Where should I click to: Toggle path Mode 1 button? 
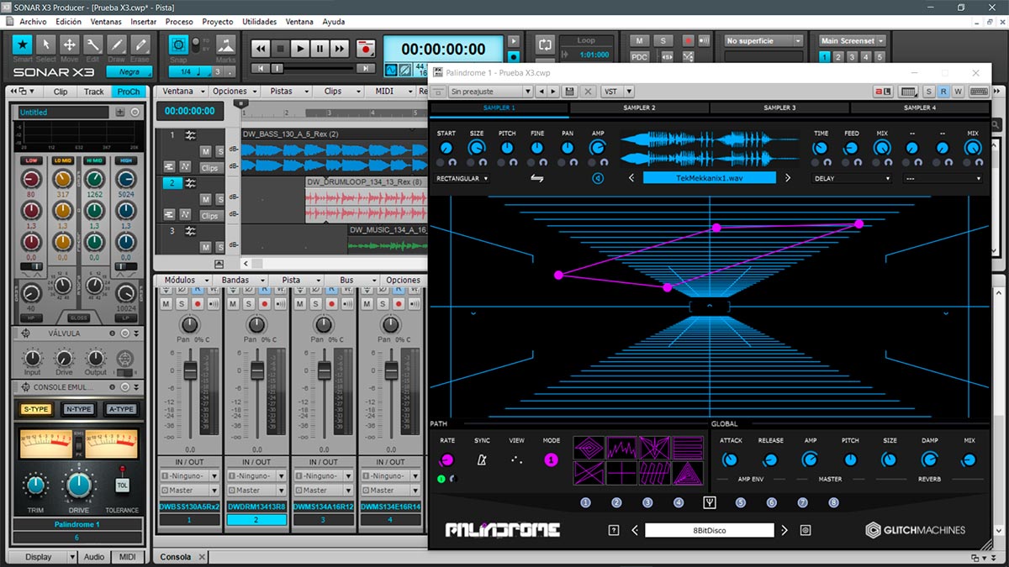551,459
